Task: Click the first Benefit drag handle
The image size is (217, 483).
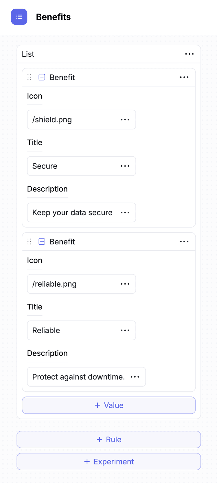Action: [29, 77]
